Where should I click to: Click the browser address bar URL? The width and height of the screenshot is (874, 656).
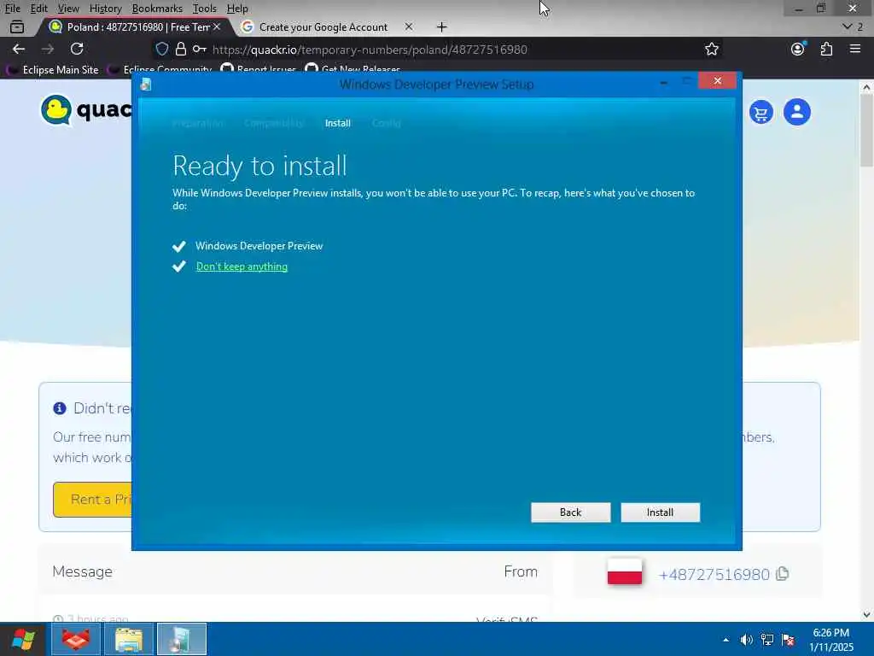point(370,49)
